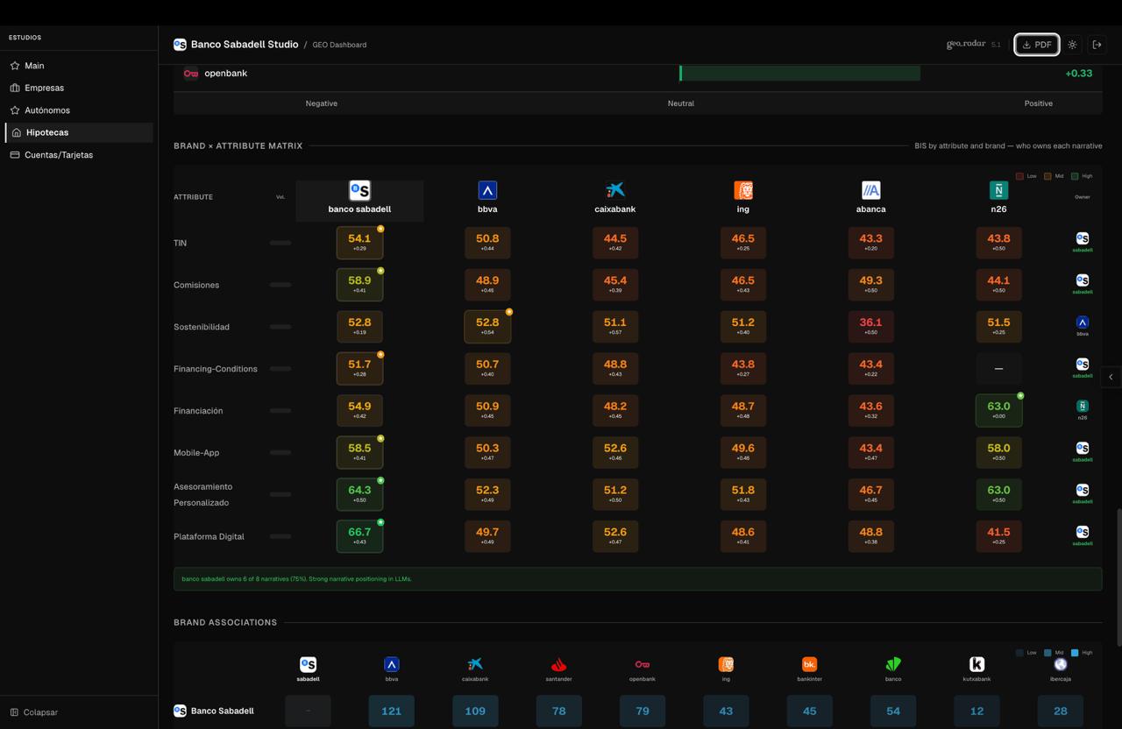Toggle the light/dark theme sun icon
Image resolution: width=1122 pixels, height=729 pixels.
pyautogui.click(x=1072, y=45)
